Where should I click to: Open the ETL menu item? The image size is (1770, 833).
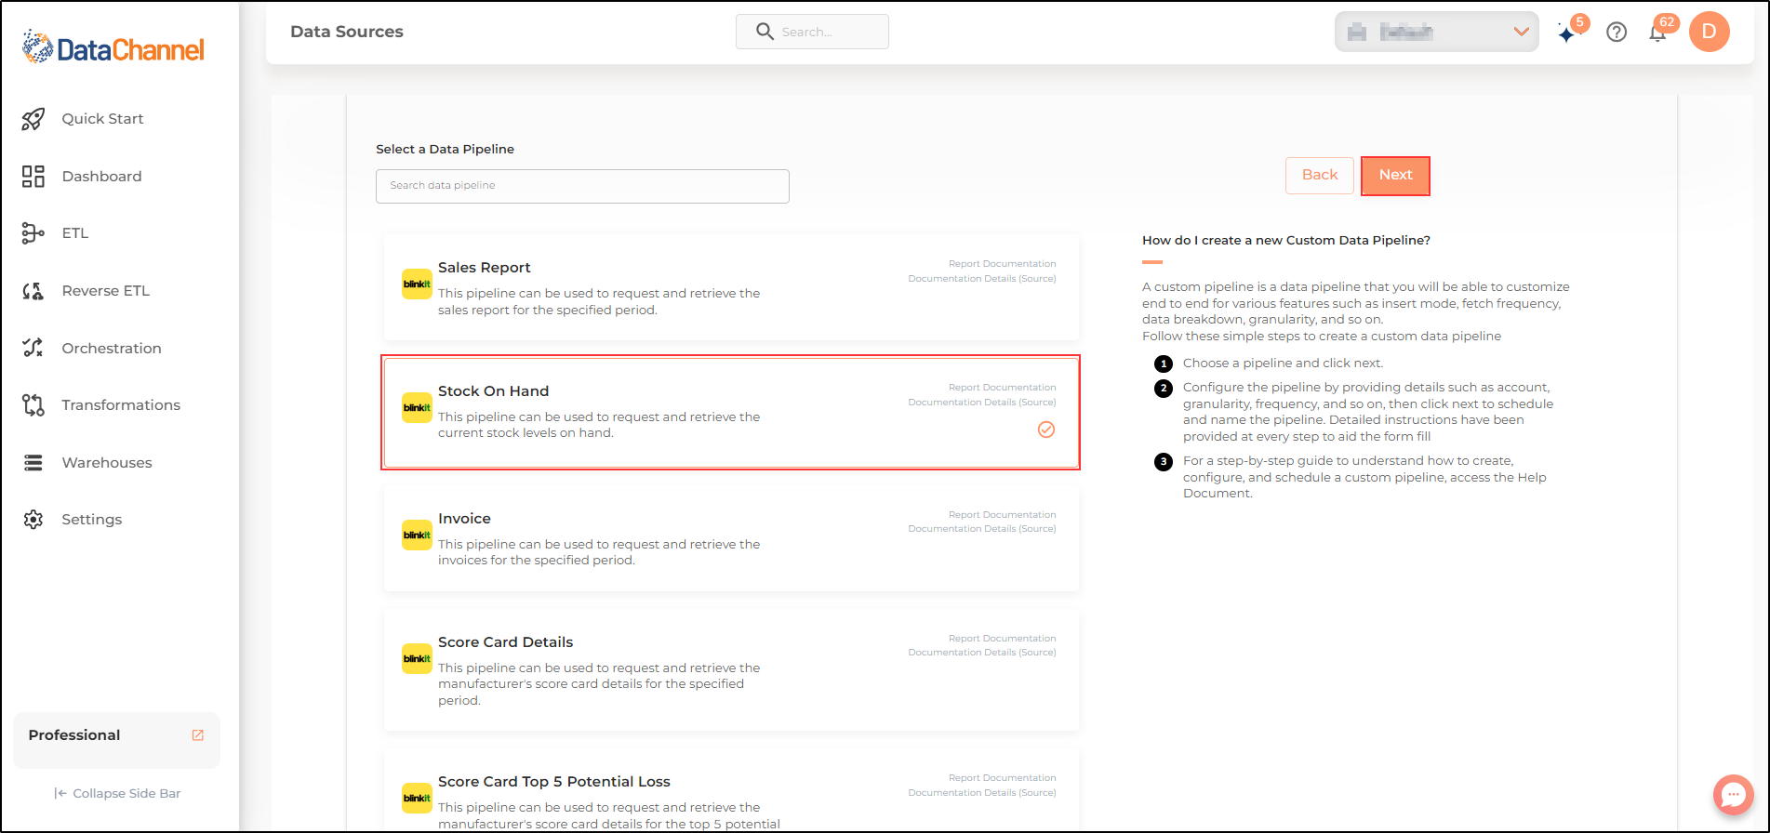tap(74, 233)
